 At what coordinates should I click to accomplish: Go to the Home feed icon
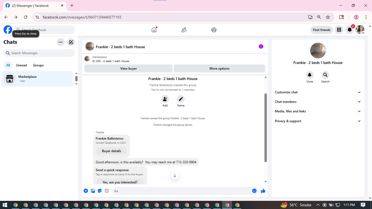pos(154,30)
